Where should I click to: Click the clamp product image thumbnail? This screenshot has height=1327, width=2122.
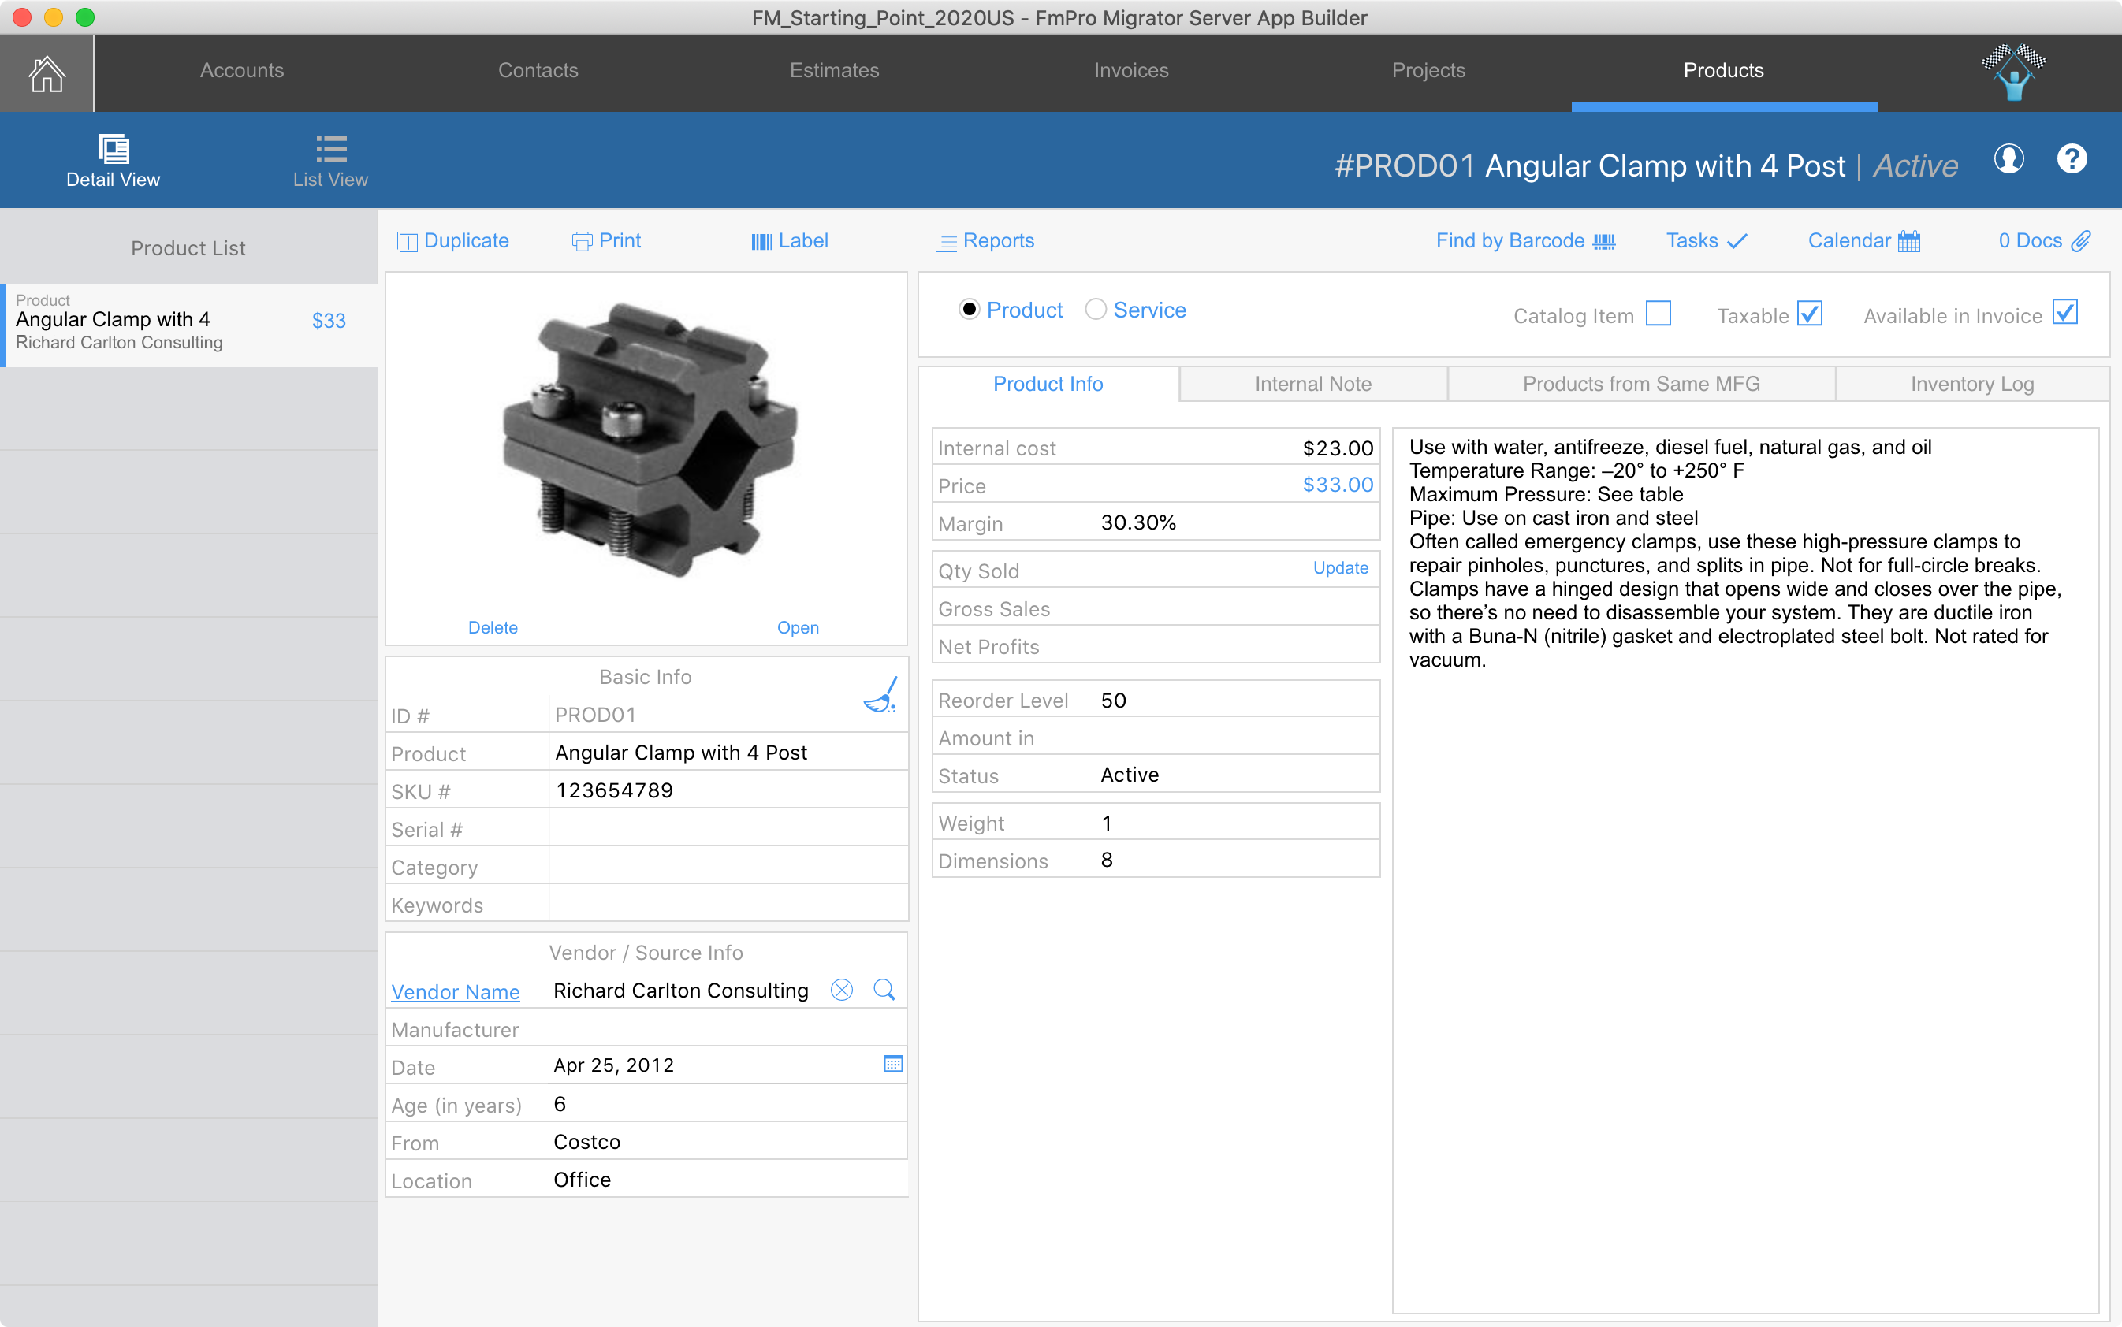[x=647, y=441]
